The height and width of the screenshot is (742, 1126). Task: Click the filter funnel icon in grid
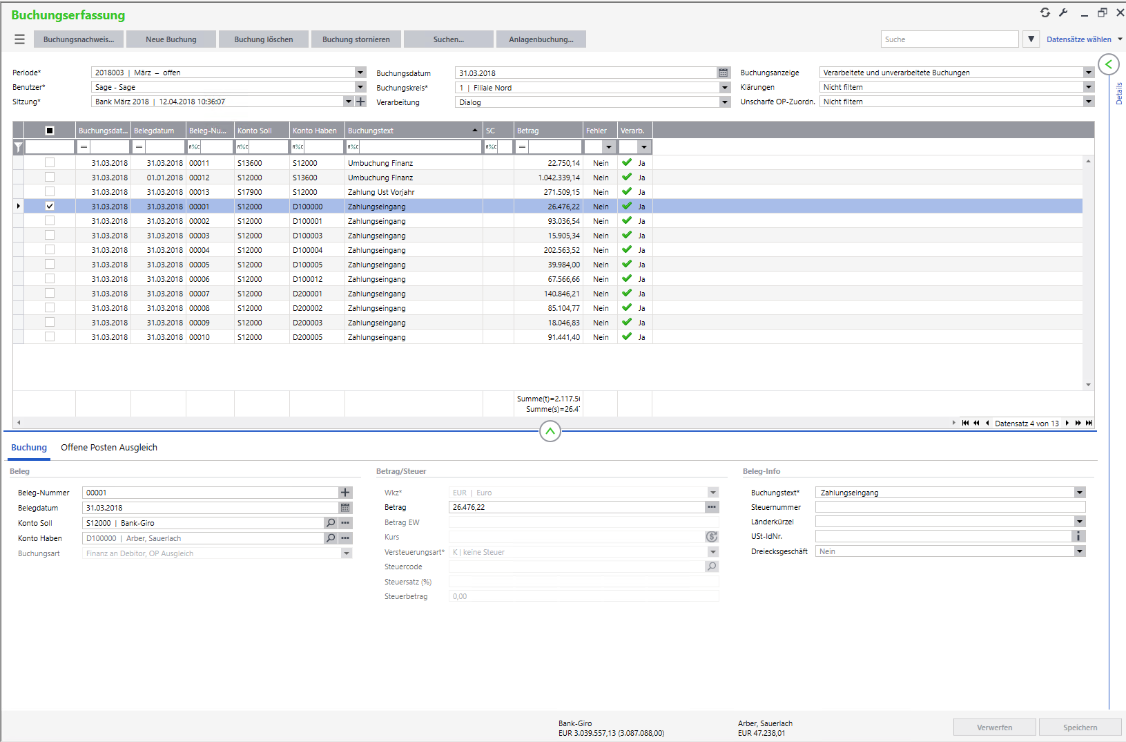point(19,146)
